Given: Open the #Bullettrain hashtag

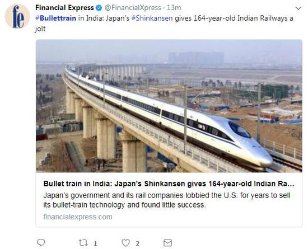Looking at the screenshot, I should coord(56,18).
